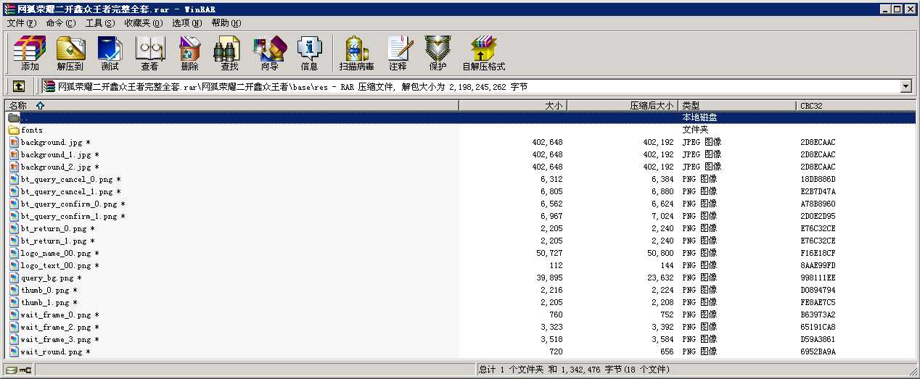Click the disk icon in status bar

click(11, 370)
